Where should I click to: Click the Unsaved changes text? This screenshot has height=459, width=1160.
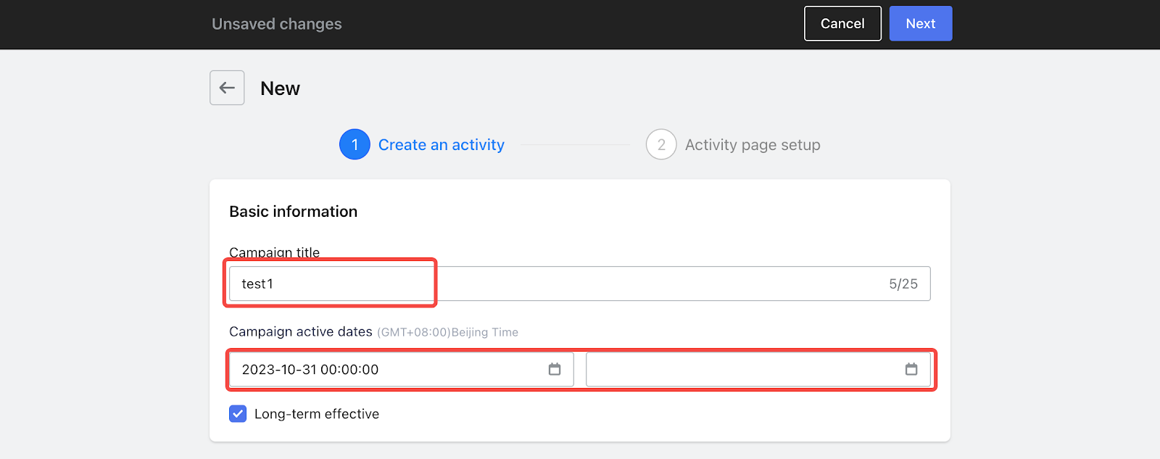pyautogui.click(x=277, y=24)
